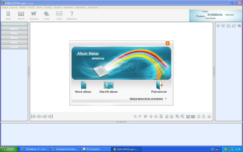
Task: Switch to the Masky side tab
Action: (14, 38)
